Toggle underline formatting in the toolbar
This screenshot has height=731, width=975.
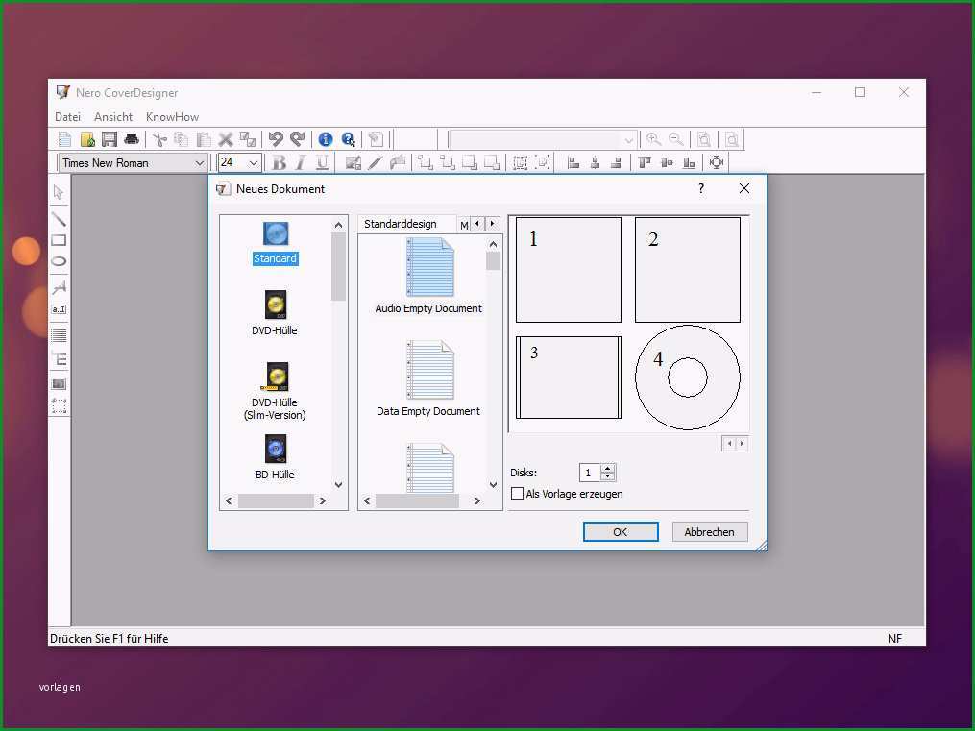pos(322,163)
